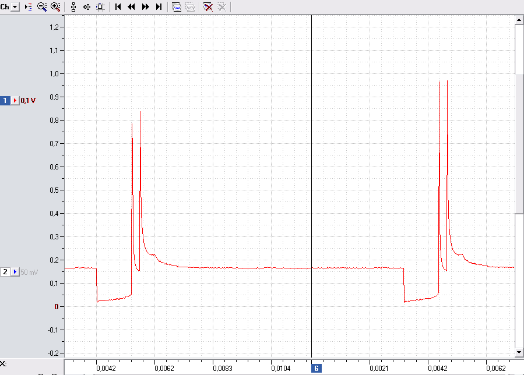Jump to the last record
This screenshot has height=375, width=524.
point(159,6)
